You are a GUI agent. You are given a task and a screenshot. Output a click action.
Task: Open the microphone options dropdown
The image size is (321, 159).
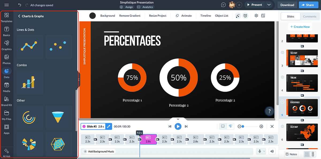(x=264, y=151)
